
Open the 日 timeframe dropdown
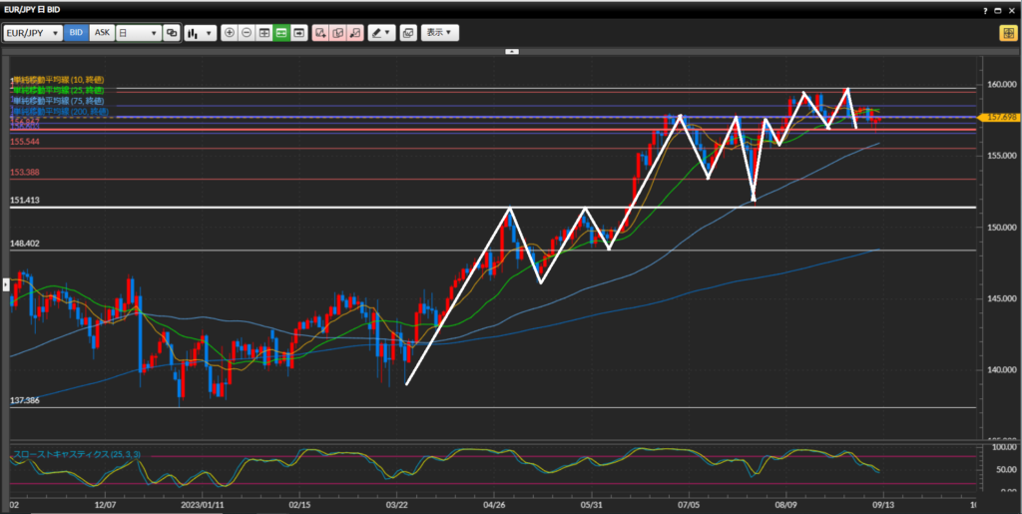tap(138, 33)
